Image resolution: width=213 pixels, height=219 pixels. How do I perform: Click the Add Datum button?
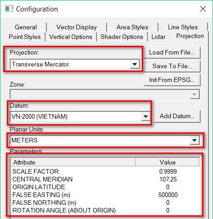tap(177, 116)
